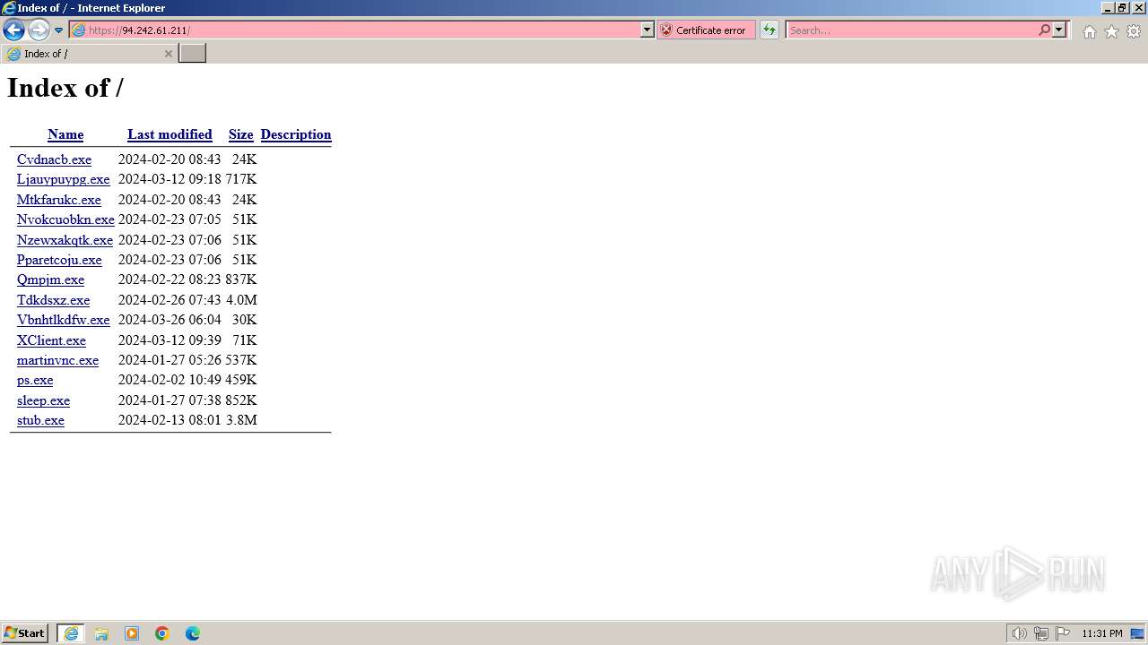The width and height of the screenshot is (1148, 645).
Task: Click the 717K size value
Action: coord(241,179)
